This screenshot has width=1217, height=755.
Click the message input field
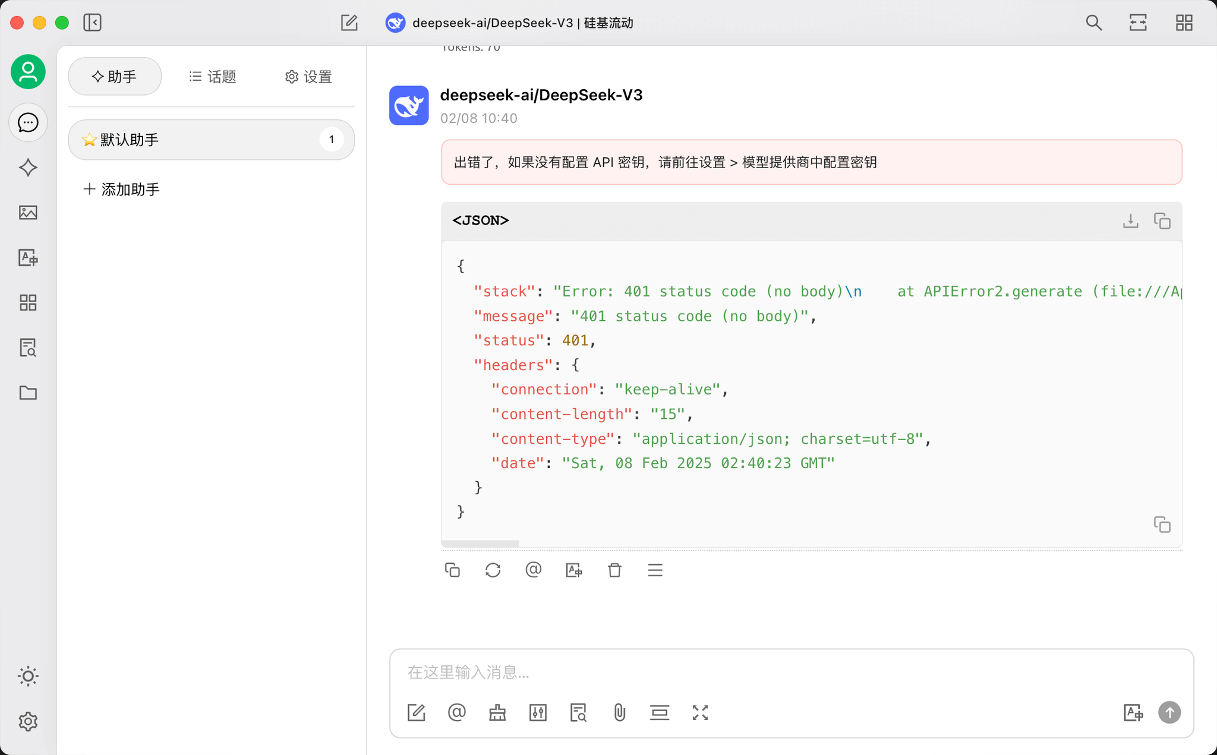(792, 672)
